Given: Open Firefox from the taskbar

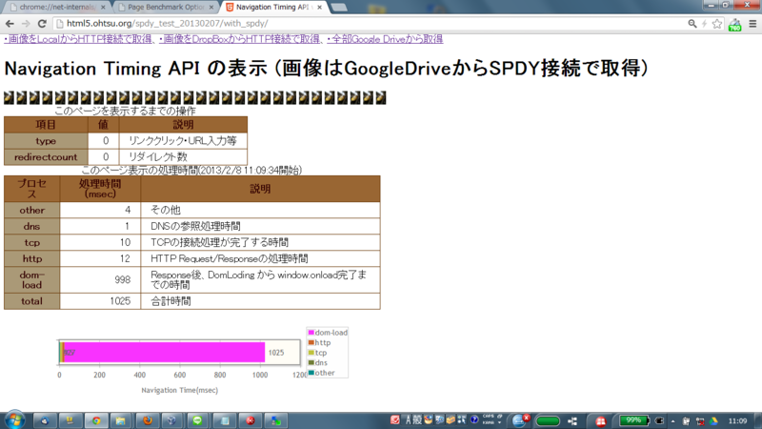Looking at the screenshot, I should pyautogui.click(x=148, y=420).
